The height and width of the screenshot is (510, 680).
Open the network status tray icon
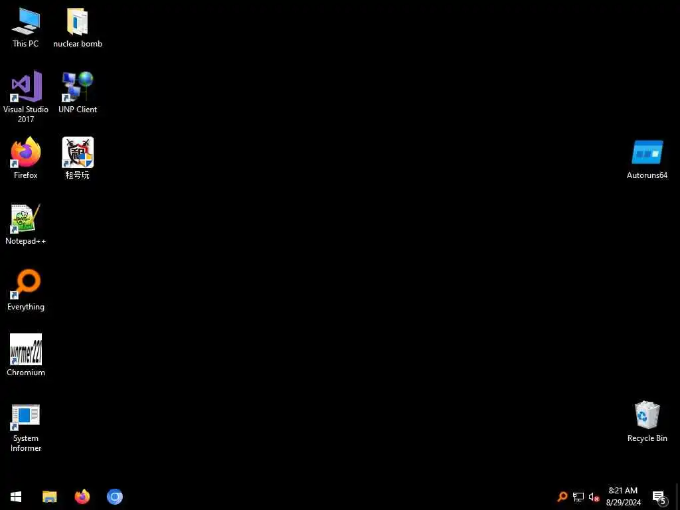click(x=578, y=497)
